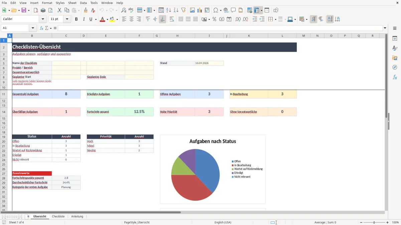401x225 pixels.
Task: Open the Data menu
Action: (x=83, y=3)
